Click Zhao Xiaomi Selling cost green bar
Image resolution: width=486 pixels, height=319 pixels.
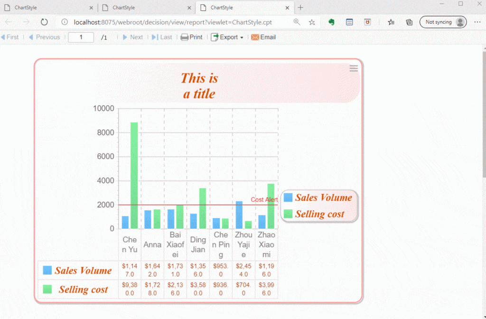271,206
